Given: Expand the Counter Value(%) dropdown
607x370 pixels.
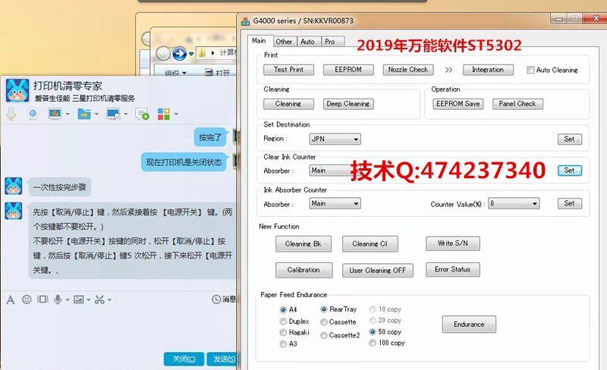Looking at the screenshot, I should tap(514, 204).
